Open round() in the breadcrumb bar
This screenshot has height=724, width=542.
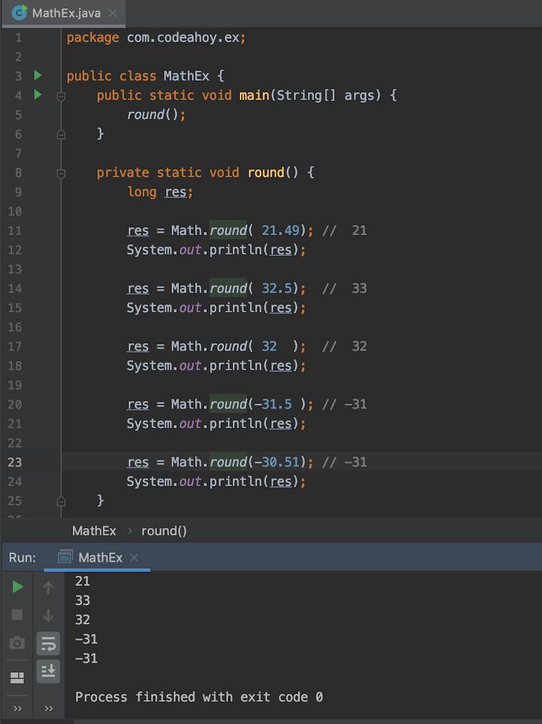(x=163, y=530)
